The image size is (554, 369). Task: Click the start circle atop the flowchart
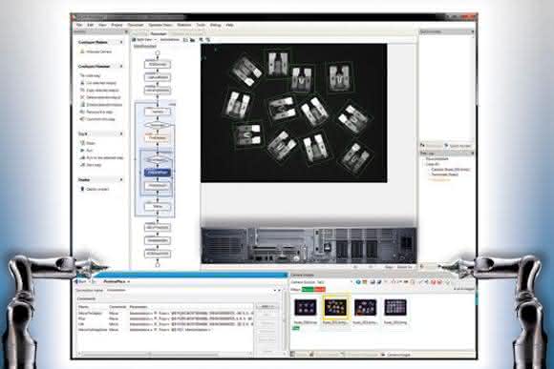pyautogui.click(x=158, y=52)
